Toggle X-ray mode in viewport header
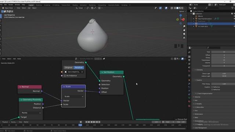This screenshot has height=132, width=235. 172,8
